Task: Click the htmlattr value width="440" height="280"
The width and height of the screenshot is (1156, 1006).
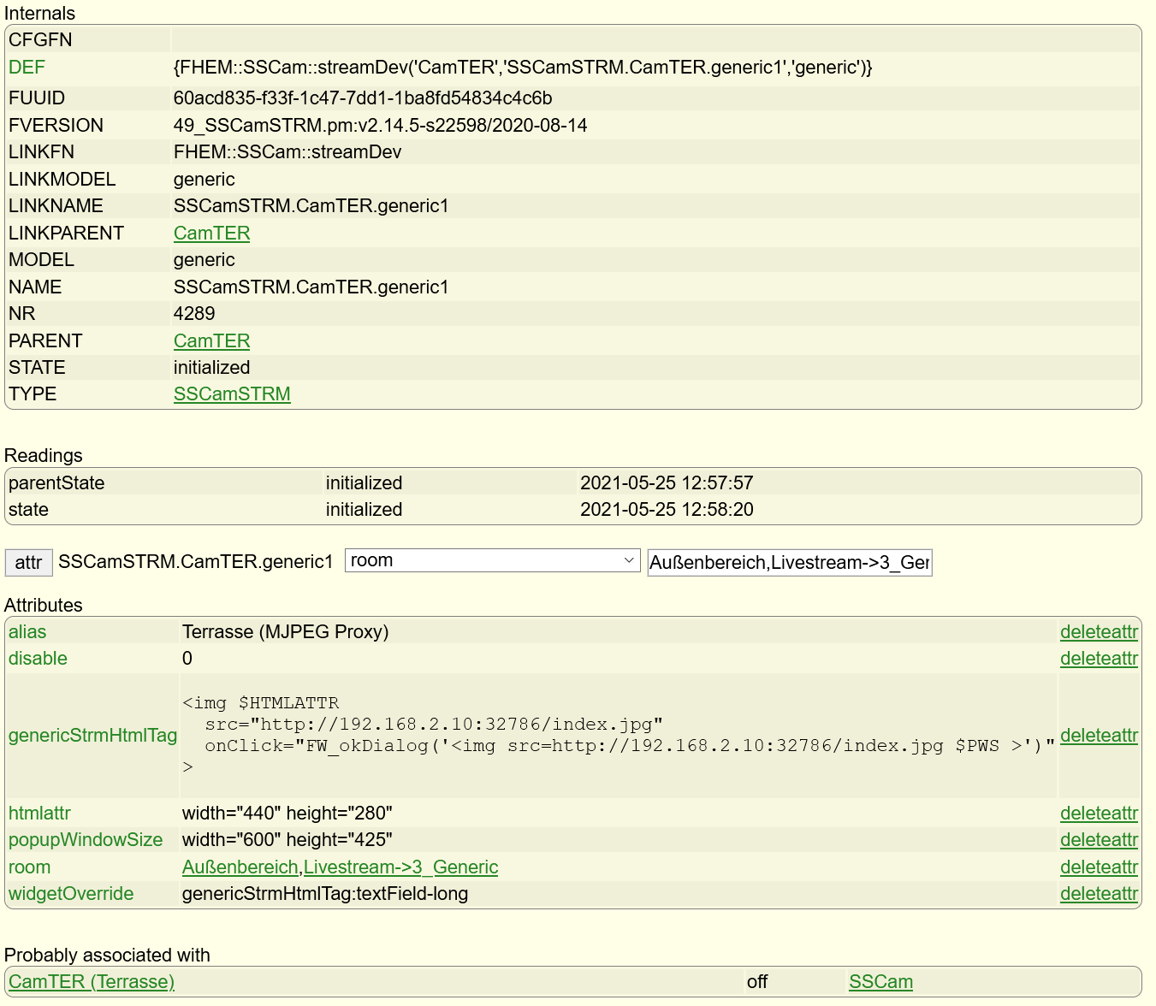Action: [287, 814]
